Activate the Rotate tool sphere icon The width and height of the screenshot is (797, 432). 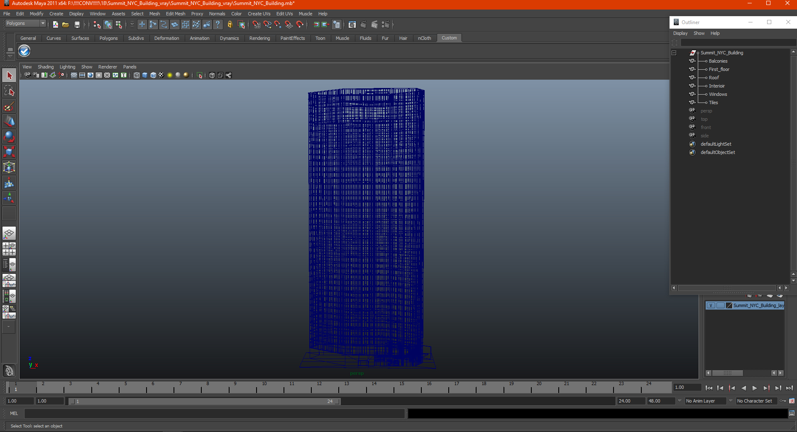[9, 137]
